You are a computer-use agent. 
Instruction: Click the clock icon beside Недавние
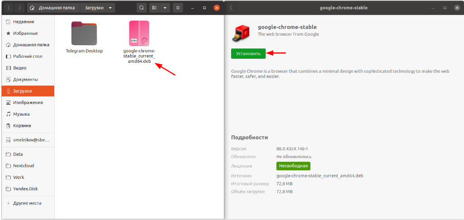tap(8, 22)
